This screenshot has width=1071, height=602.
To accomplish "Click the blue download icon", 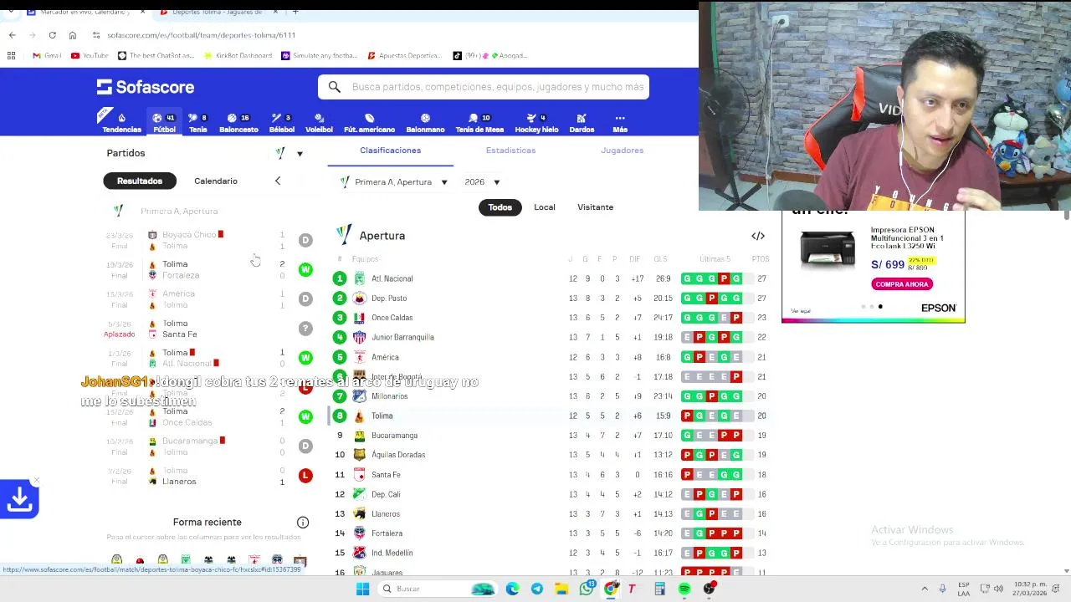I will [x=19, y=499].
